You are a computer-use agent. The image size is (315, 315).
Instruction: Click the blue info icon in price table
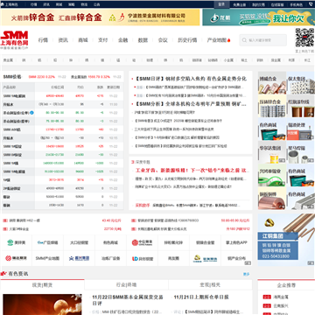(x=31, y=113)
